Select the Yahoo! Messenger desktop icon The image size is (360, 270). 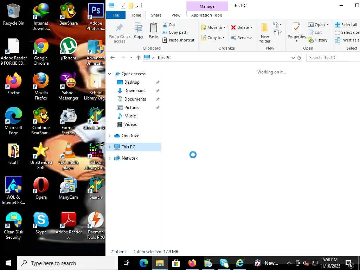(x=68, y=86)
